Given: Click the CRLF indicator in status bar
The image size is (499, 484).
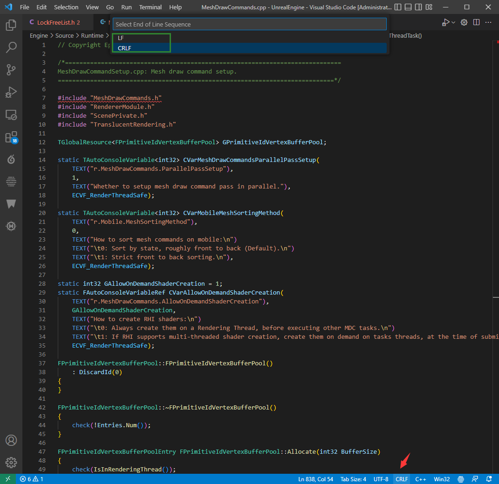Looking at the screenshot, I should (402, 479).
